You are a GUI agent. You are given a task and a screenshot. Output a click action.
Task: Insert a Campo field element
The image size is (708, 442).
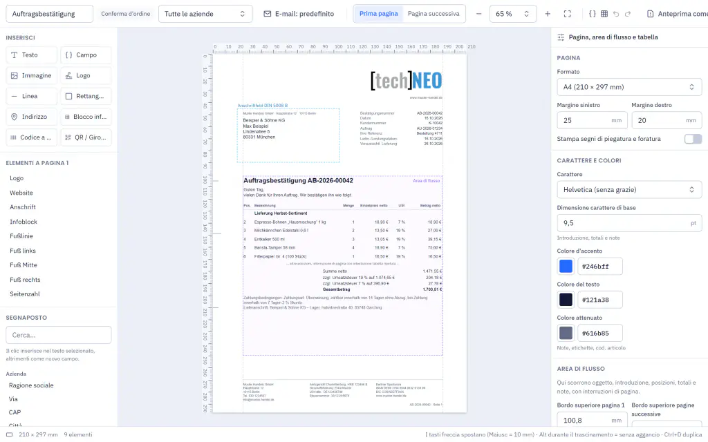[x=86, y=55]
